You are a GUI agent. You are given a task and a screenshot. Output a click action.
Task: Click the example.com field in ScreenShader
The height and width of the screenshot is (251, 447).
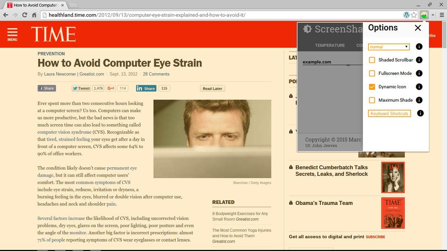pos(332,62)
